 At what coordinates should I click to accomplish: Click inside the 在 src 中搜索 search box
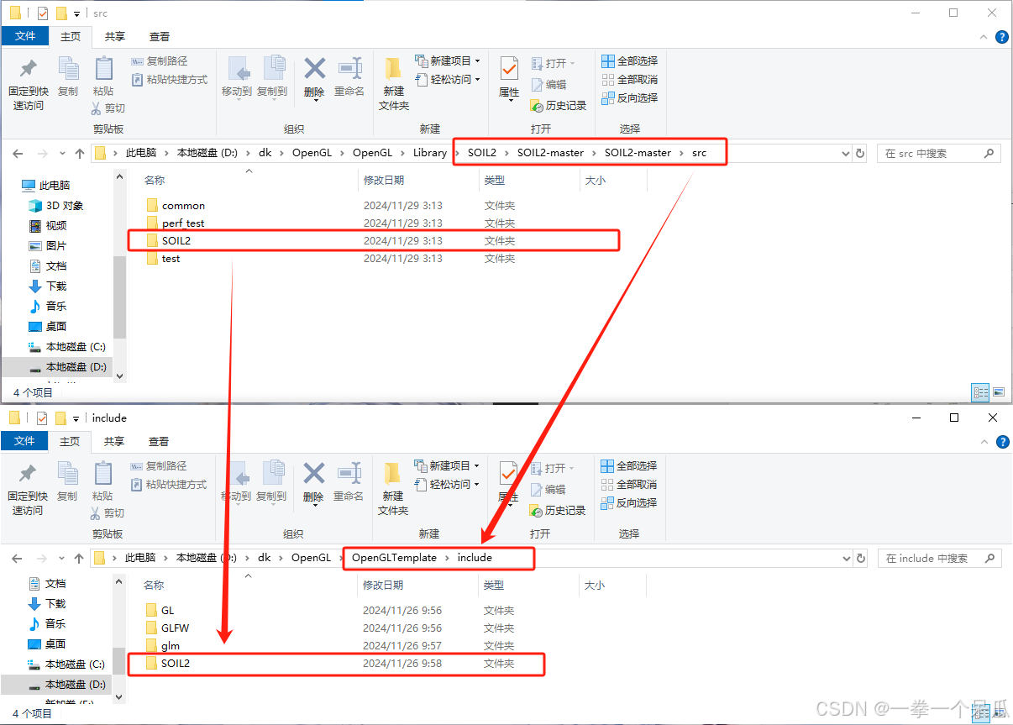point(932,153)
